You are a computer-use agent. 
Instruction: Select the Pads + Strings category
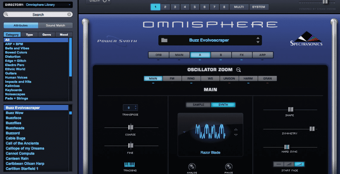point(16,98)
